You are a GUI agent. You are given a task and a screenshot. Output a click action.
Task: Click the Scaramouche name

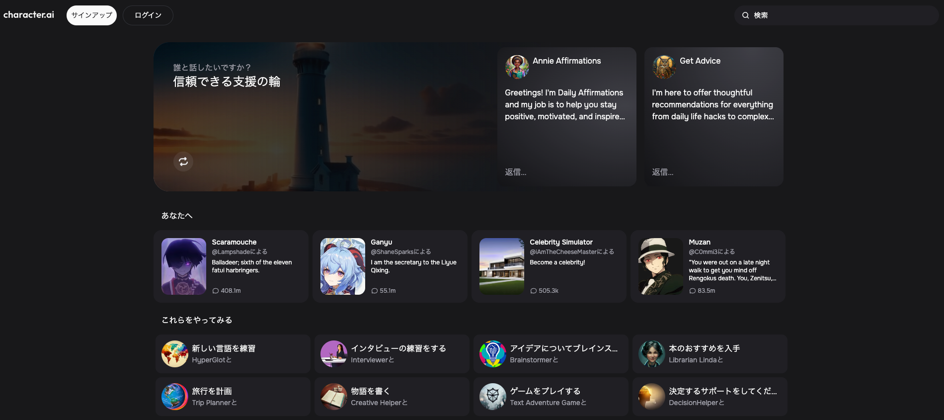pyautogui.click(x=234, y=242)
